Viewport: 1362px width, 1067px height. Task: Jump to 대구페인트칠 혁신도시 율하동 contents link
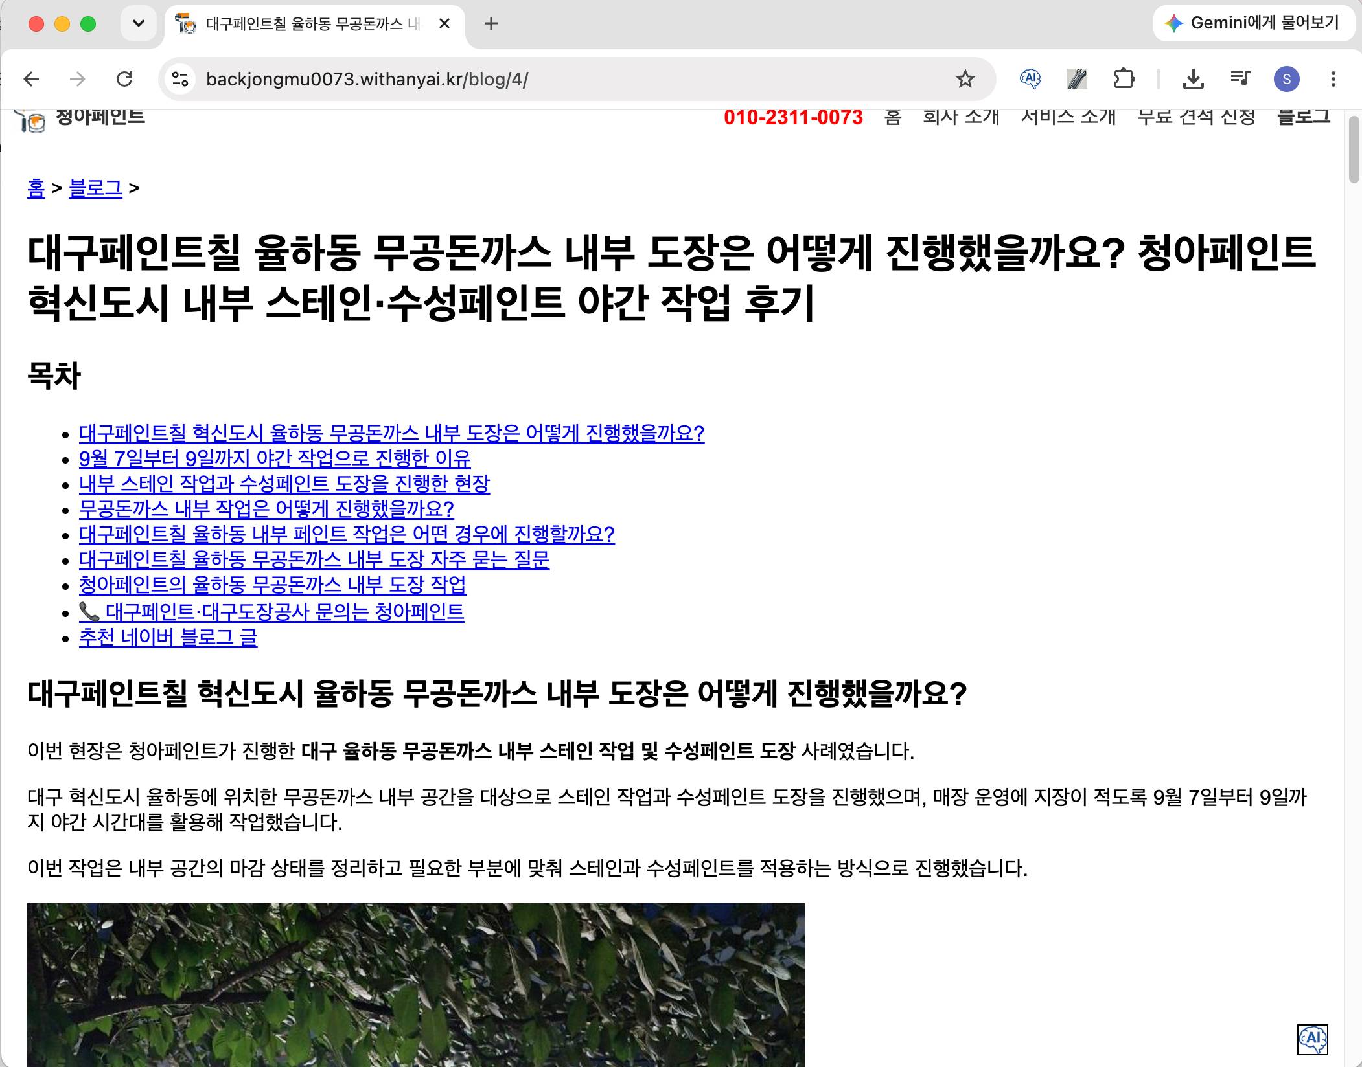click(x=391, y=433)
